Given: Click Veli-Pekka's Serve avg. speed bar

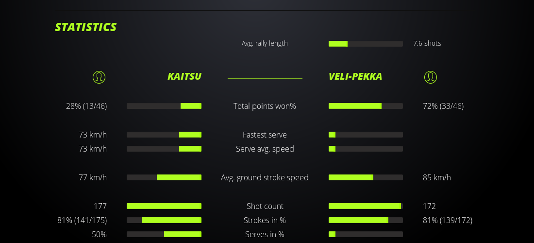Looking at the screenshot, I should (366, 149).
